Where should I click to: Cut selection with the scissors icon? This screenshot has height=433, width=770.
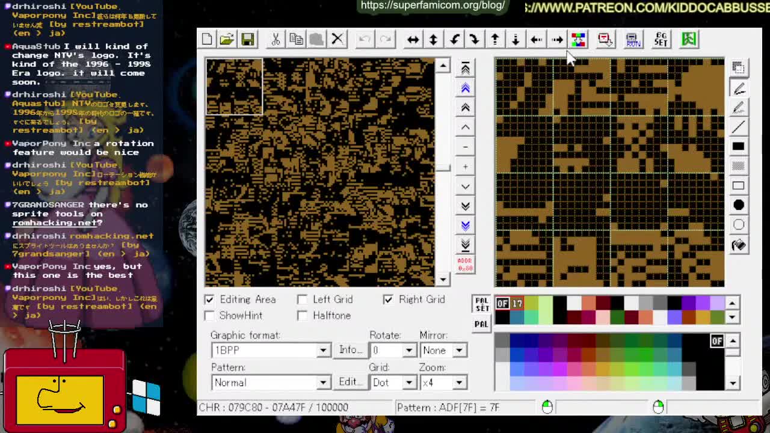[x=276, y=39]
